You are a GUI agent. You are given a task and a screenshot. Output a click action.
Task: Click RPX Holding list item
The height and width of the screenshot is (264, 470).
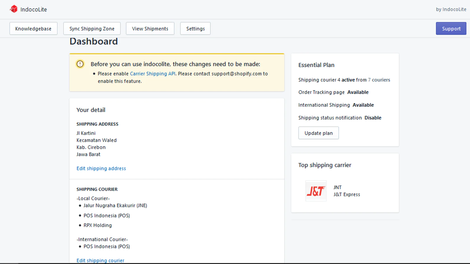[x=98, y=225]
